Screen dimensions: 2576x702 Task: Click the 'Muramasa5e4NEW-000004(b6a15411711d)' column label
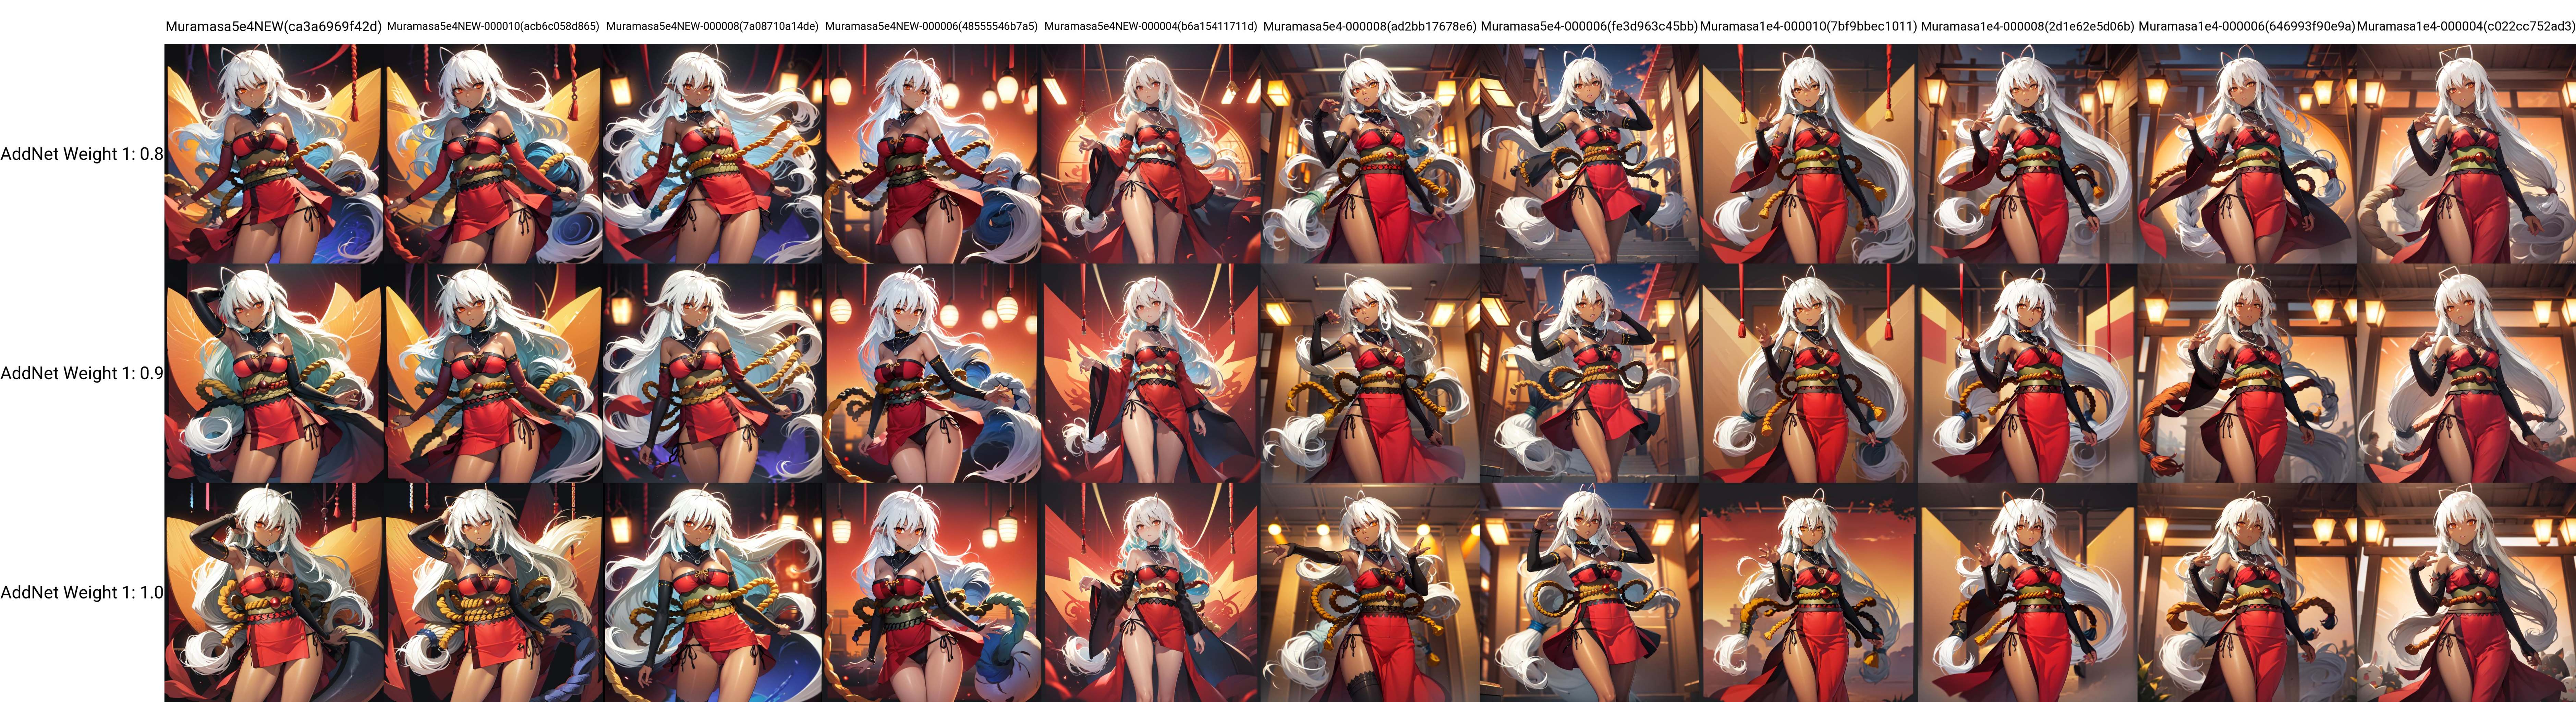[x=1151, y=27]
